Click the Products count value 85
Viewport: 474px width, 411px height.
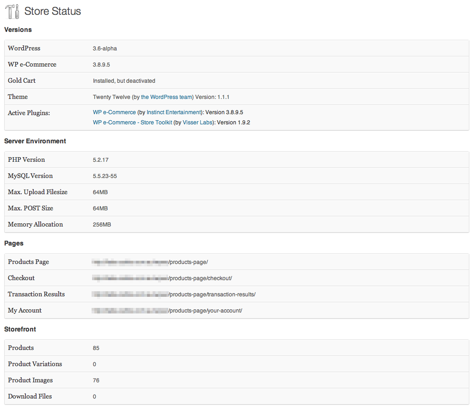(x=96, y=348)
